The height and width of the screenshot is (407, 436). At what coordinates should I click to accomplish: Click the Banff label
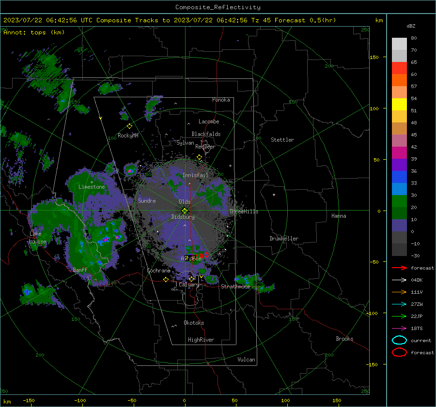click(80, 270)
